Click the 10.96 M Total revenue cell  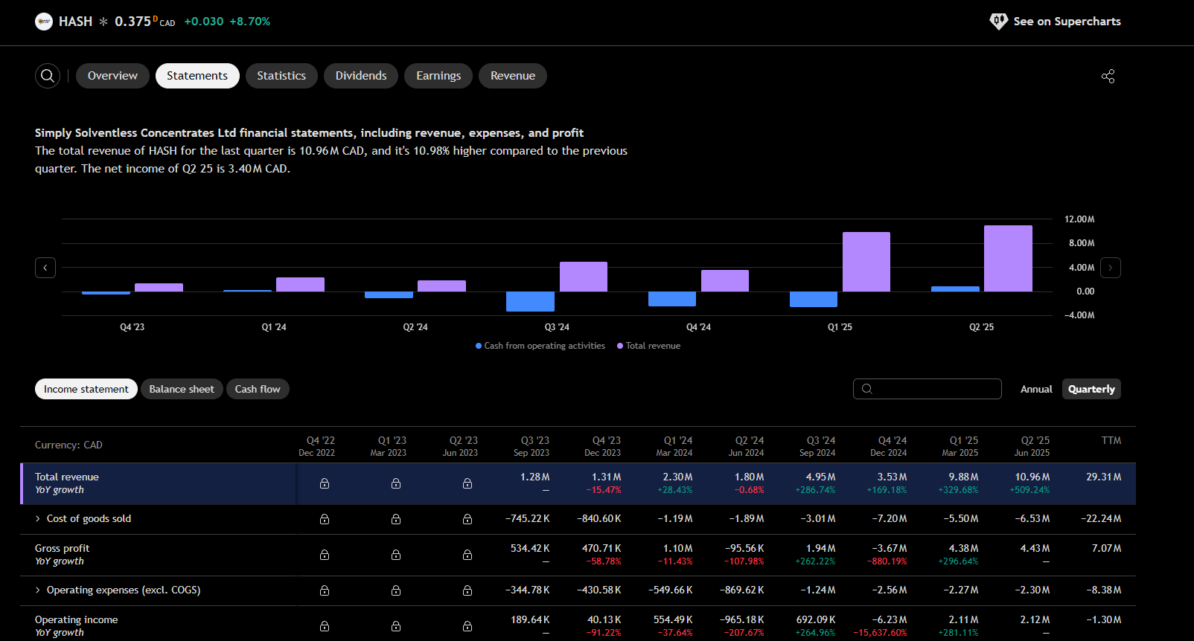coord(1032,477)
